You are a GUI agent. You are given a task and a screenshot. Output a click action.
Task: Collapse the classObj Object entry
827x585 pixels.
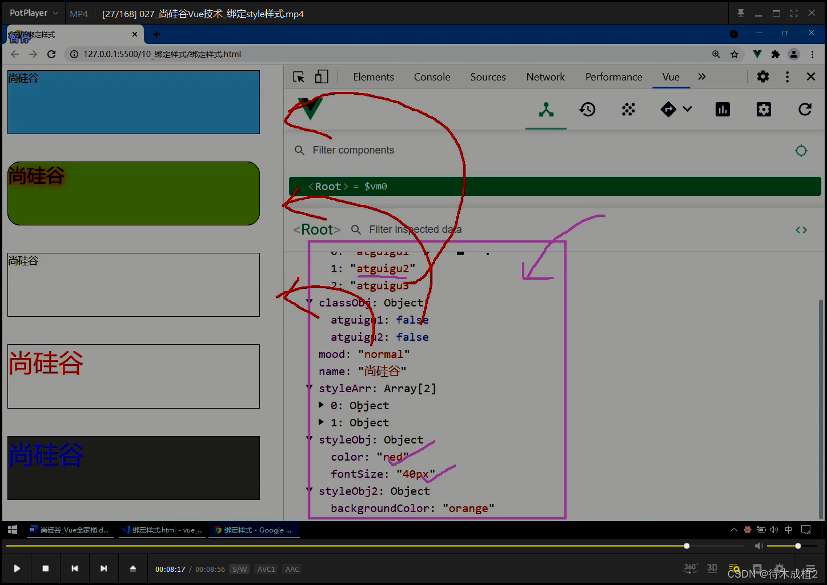click(309, 302)
